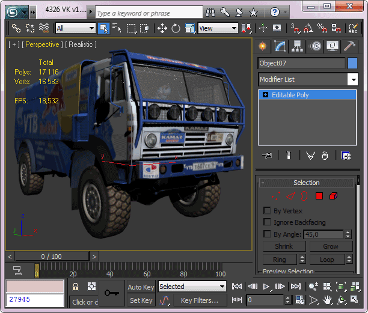Click Remove Modifier from stack icon
Viewport: 368px width, 313px height.
click(x=325, y=155)
